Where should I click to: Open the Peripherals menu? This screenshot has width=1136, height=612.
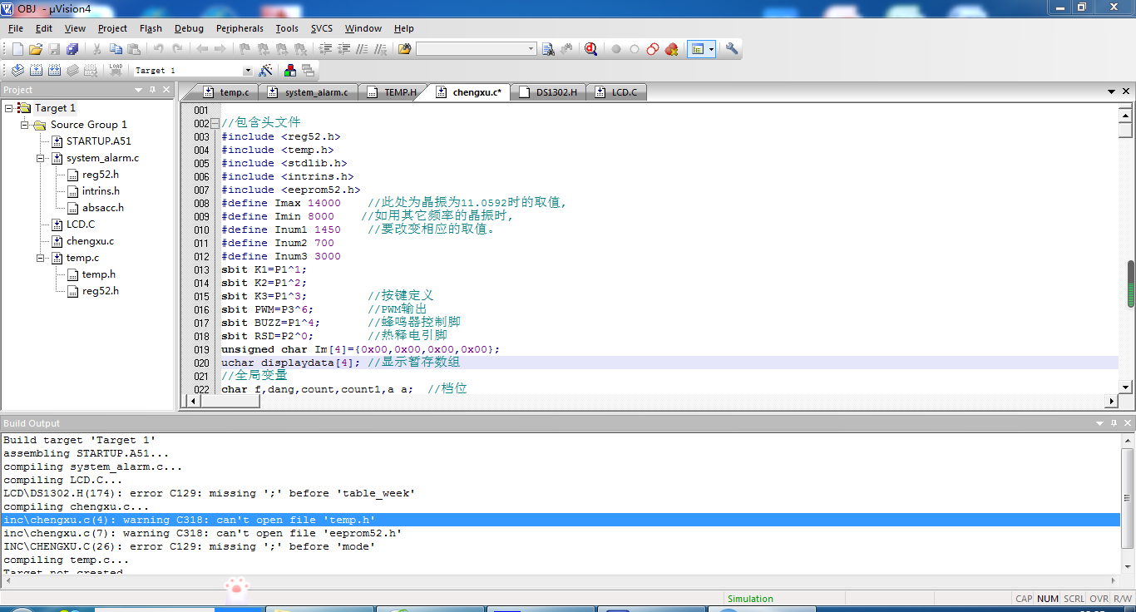(240, 28)
